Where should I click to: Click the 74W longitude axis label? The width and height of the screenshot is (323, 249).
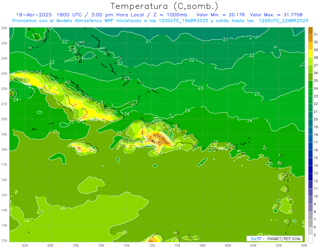point(126,245)
